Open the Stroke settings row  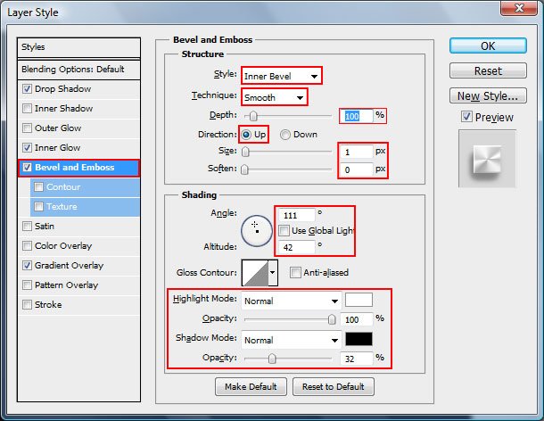78,305
